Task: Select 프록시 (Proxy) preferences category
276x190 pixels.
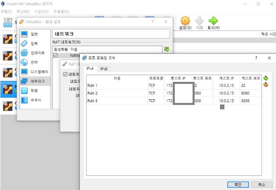Action: (35, 100)
